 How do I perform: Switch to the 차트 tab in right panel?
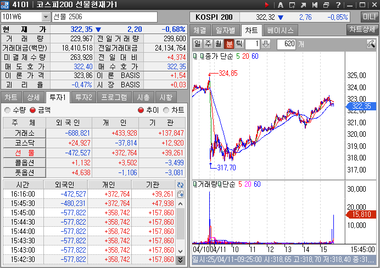(x=252, y=30)
